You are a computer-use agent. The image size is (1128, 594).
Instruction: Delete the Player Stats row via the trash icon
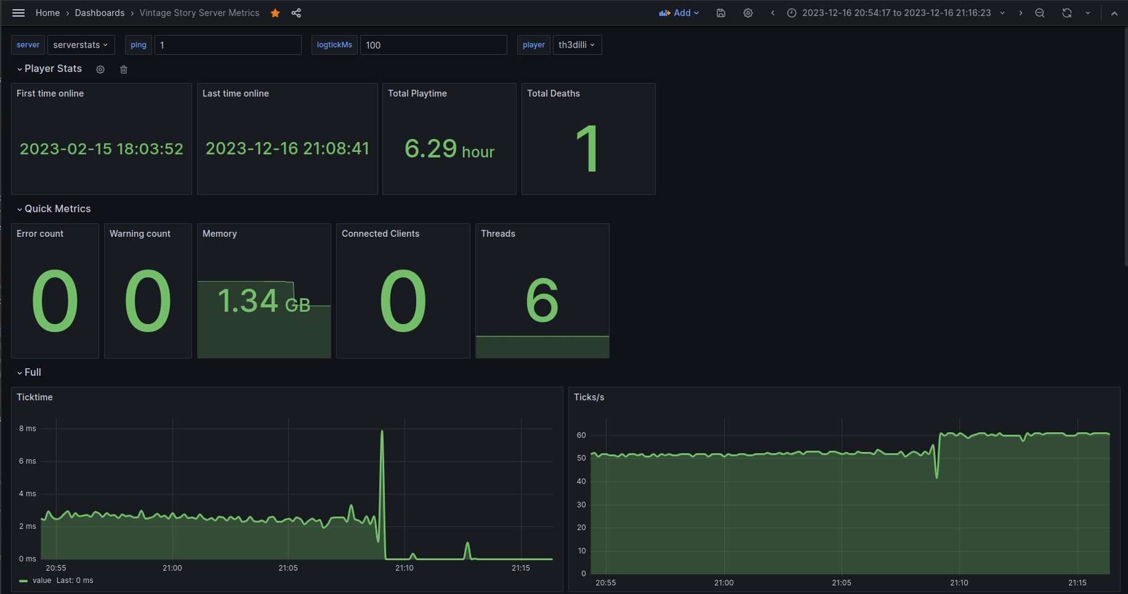click(124, 69)
